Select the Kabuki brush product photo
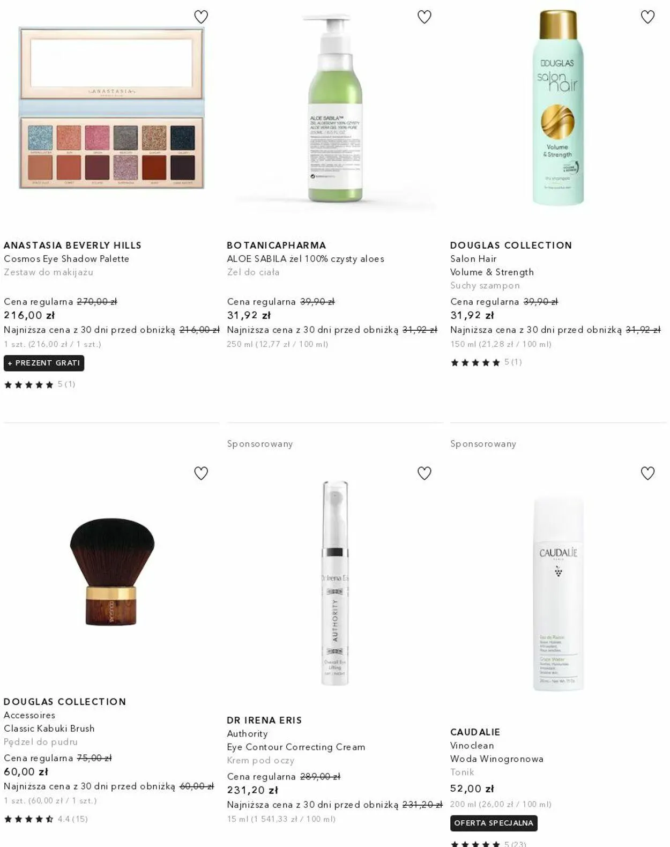 pos(111,571)
